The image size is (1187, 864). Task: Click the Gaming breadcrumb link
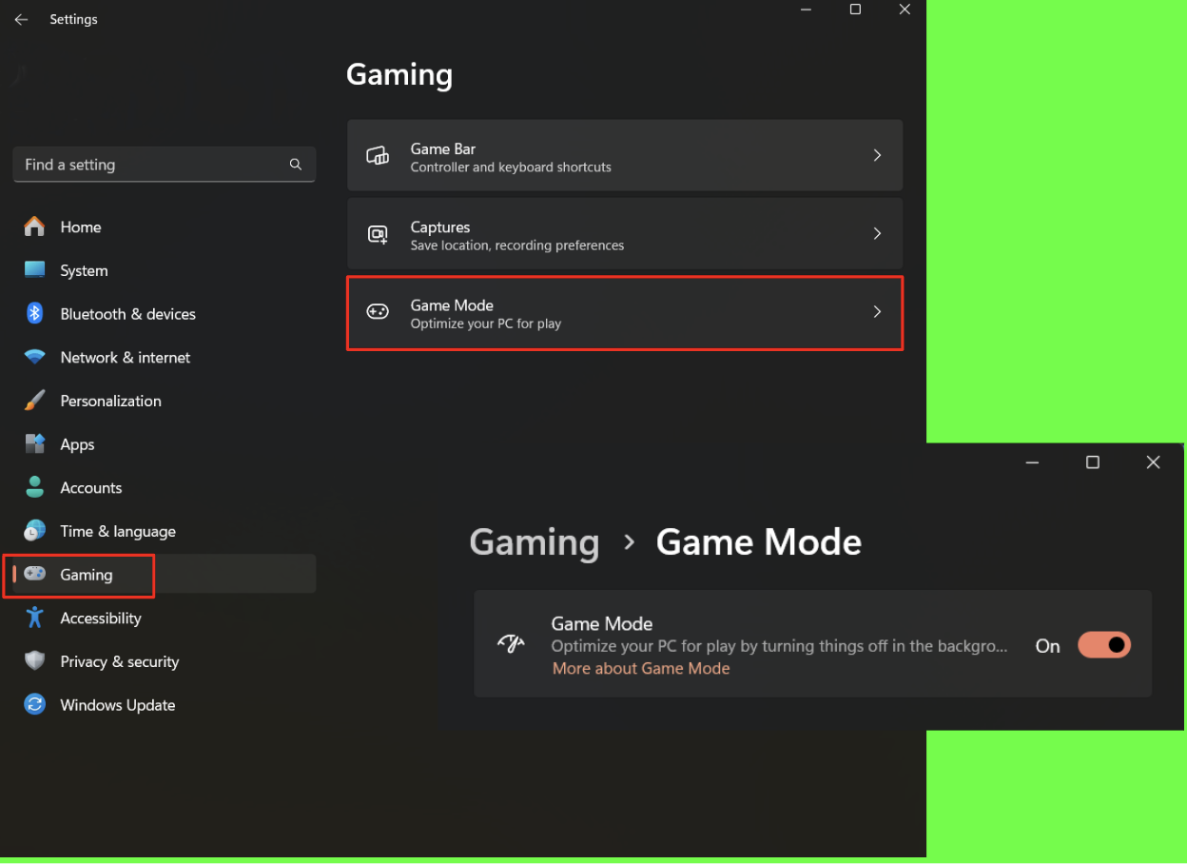click(x=535, y=542)
